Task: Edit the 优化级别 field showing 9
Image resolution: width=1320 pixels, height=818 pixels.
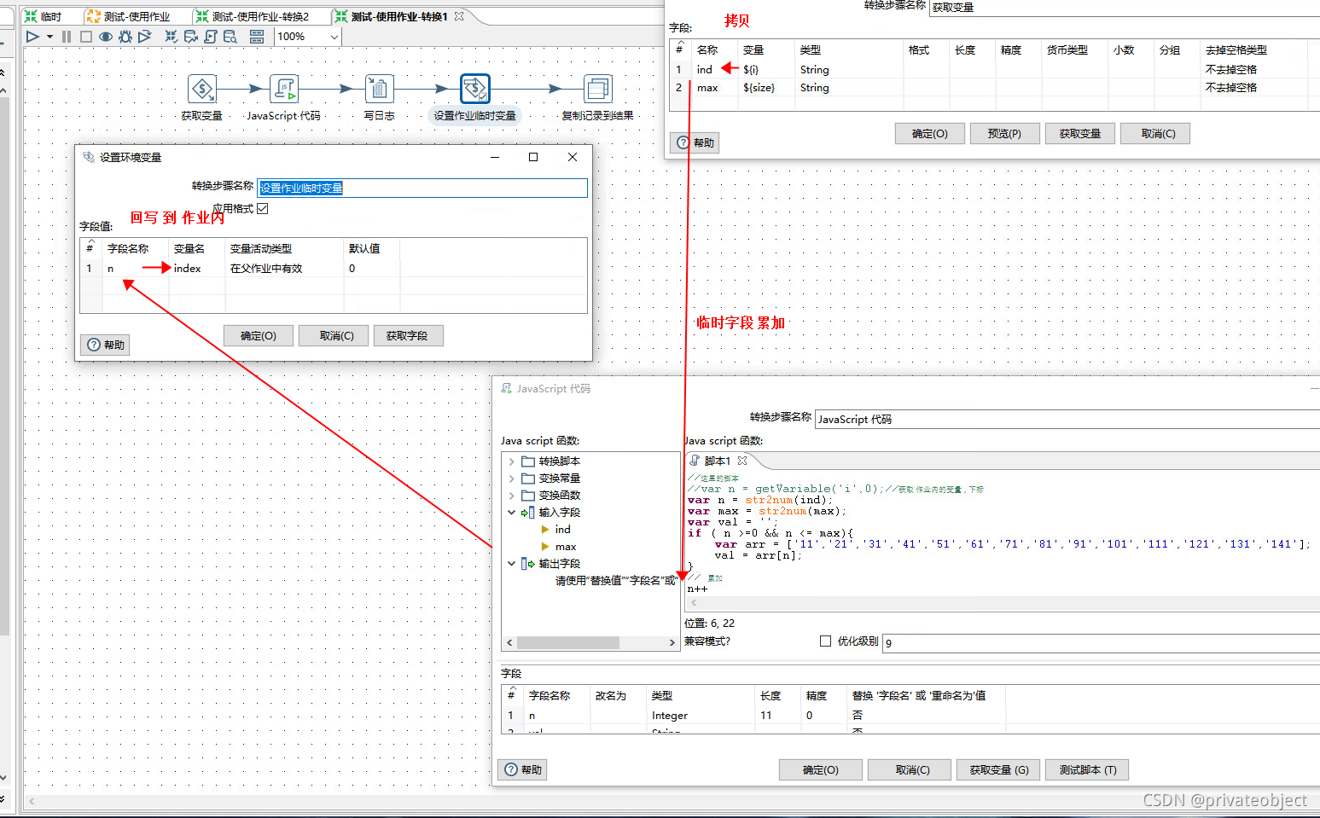Action: pos(1101,643)
